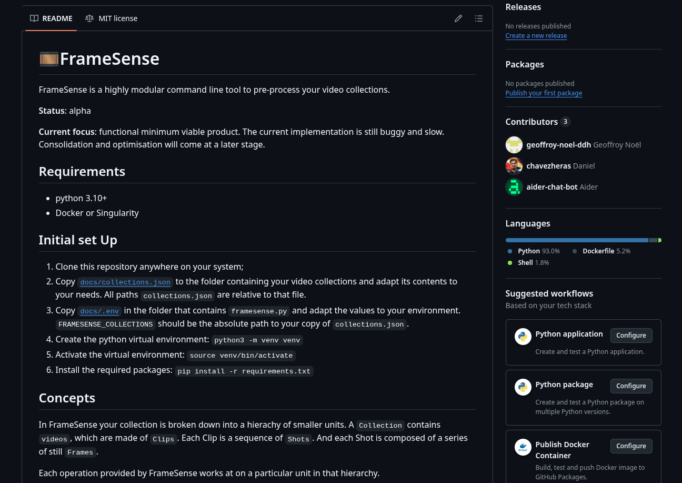The image size is (682, 483).
Task: Open the README outline list icon
Action: pyautogui.click(x=479, y=18)
